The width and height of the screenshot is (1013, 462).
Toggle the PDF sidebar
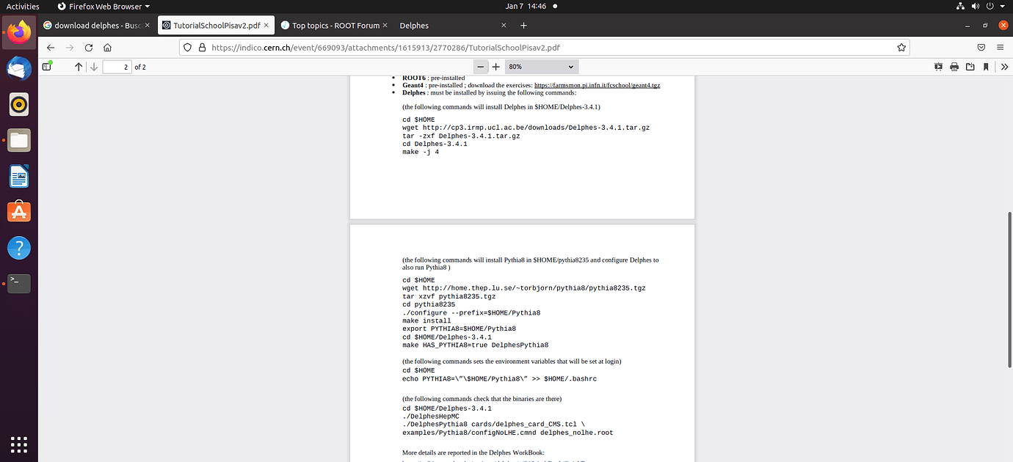[x=48, y=67]
